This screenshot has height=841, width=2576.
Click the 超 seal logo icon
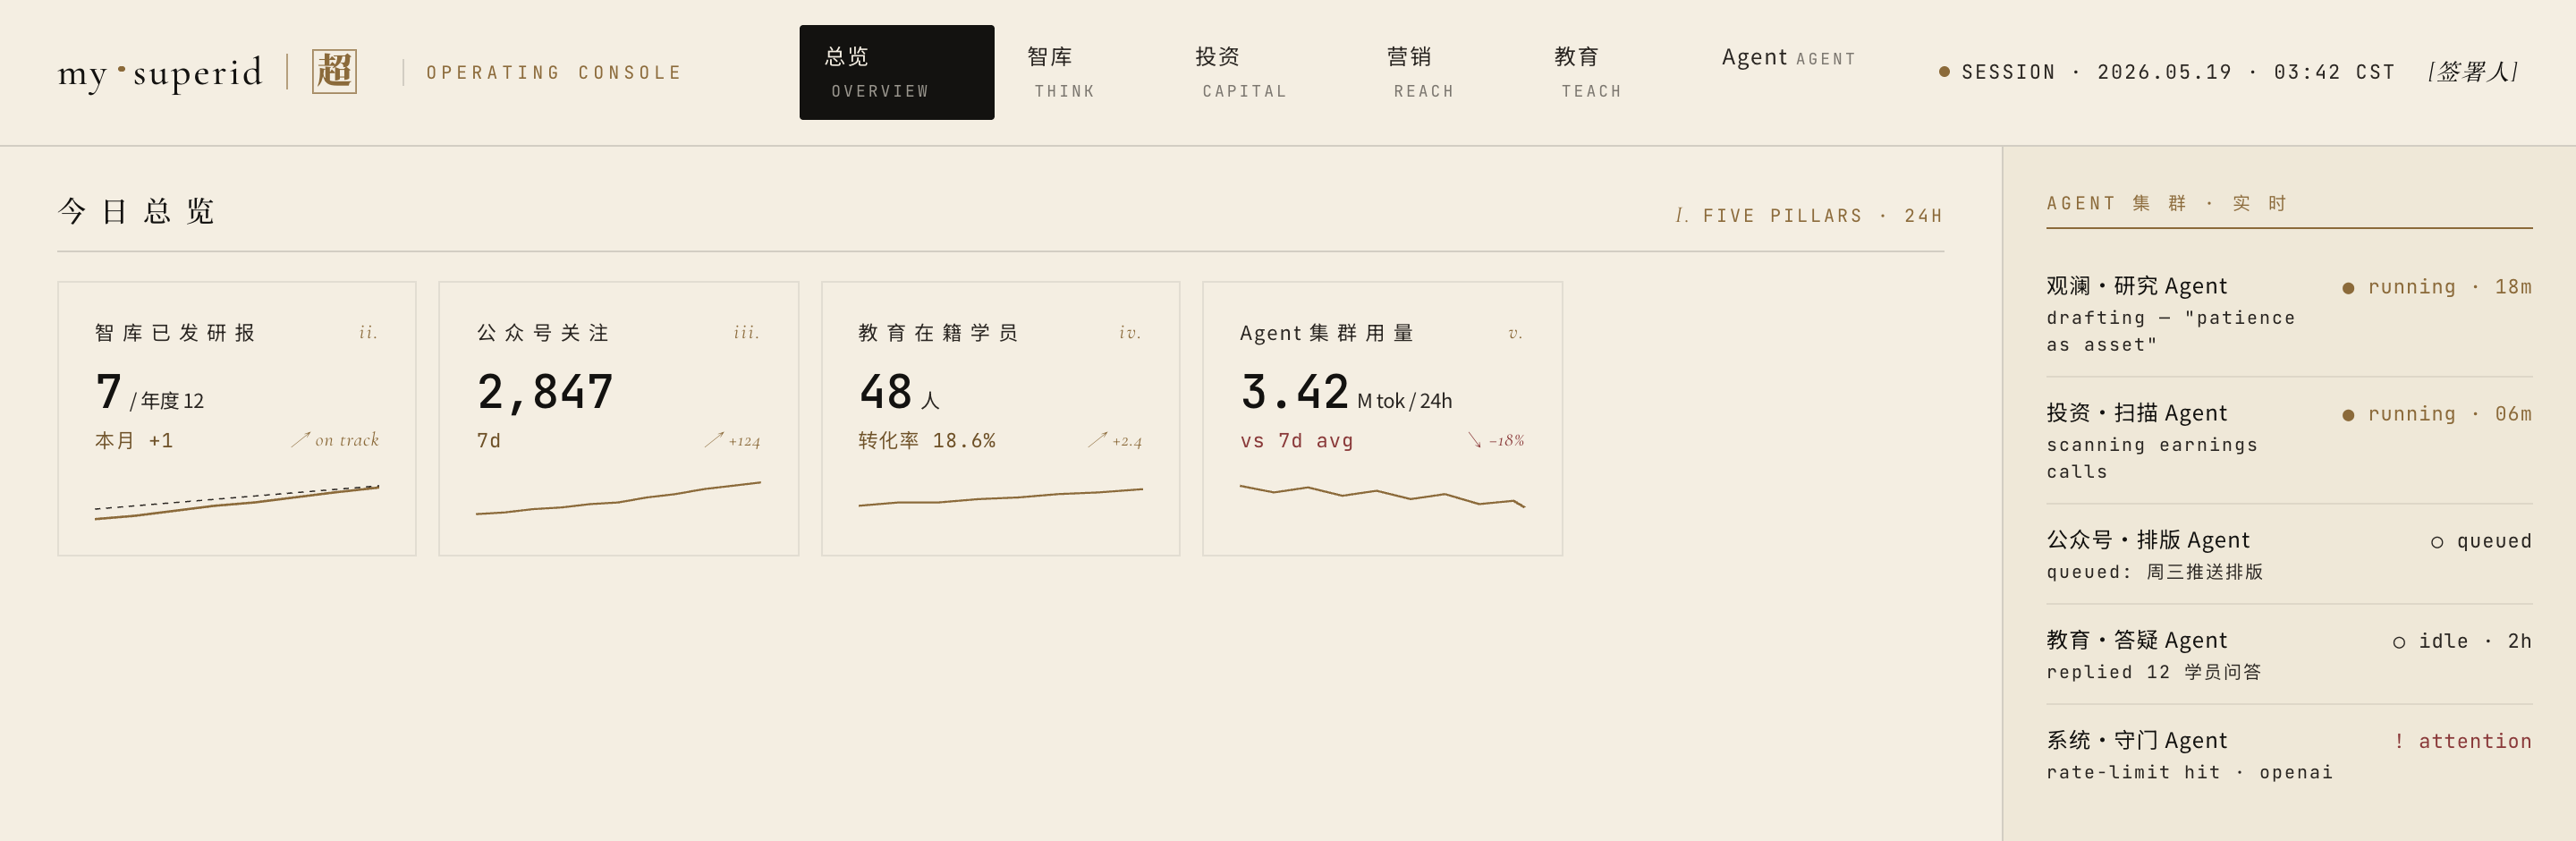334,72
